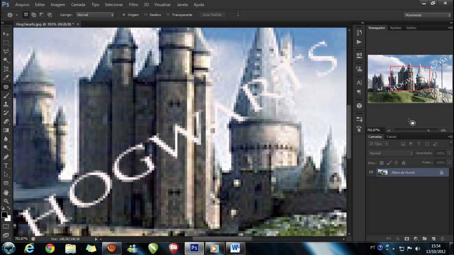Select the Polygonal Lasso tool
This screenshot has height=255, width=454.
(x=6, y=52)
